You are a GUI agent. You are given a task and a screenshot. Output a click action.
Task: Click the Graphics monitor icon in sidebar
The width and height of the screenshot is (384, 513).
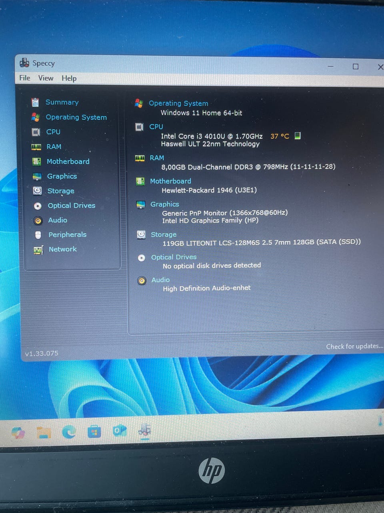click(37, 176)
